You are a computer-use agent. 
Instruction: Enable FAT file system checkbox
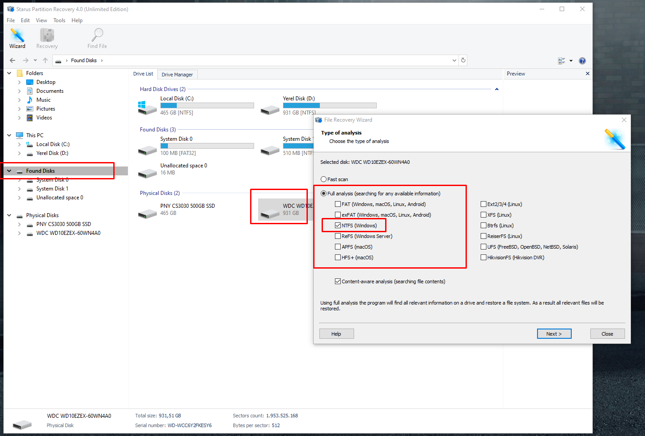click(338, 204)
